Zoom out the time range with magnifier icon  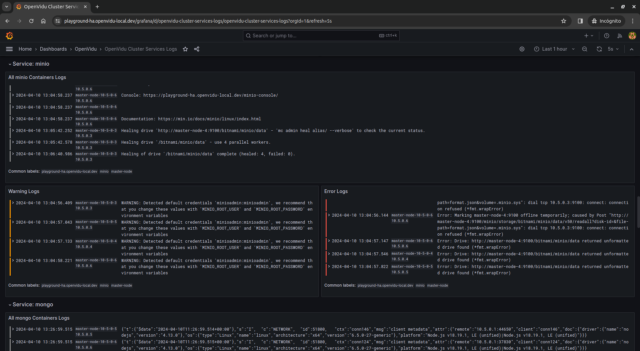[585, 49]
